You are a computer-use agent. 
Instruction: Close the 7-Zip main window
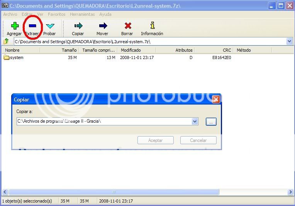[x=290, y=6]
